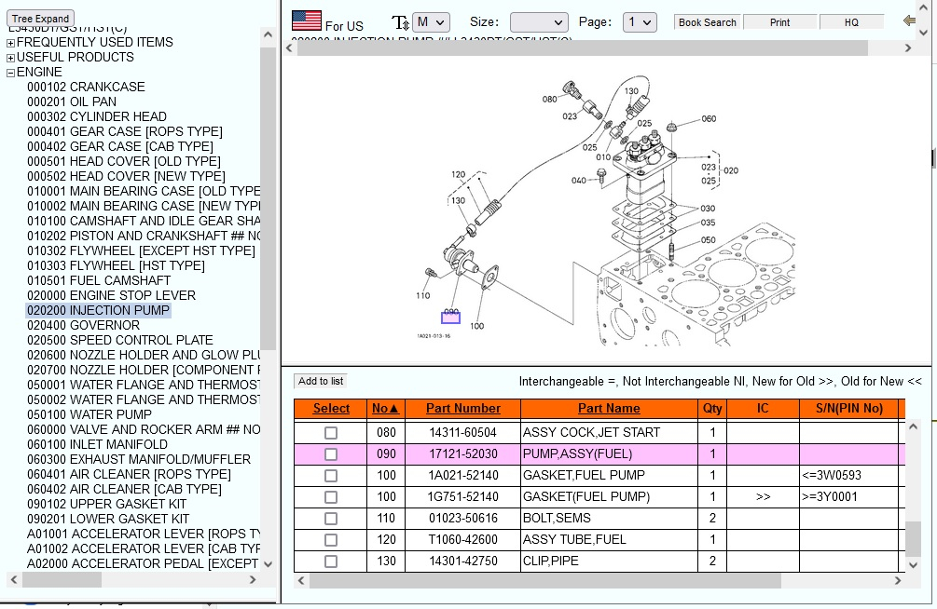Click the Tree Expand button
The width and height of the screenshot is (937, 609).
click(41, 19)
